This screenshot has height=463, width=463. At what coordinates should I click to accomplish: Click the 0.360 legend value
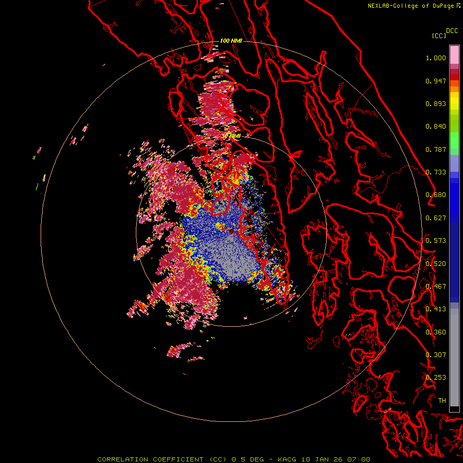(436, 332)
